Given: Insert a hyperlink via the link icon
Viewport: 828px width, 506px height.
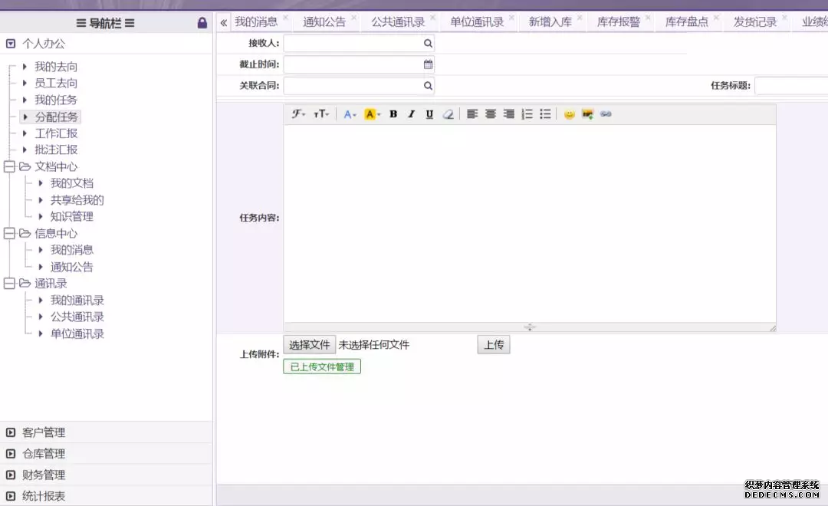Looking at the screenshot, I should [x=606, y=114].
